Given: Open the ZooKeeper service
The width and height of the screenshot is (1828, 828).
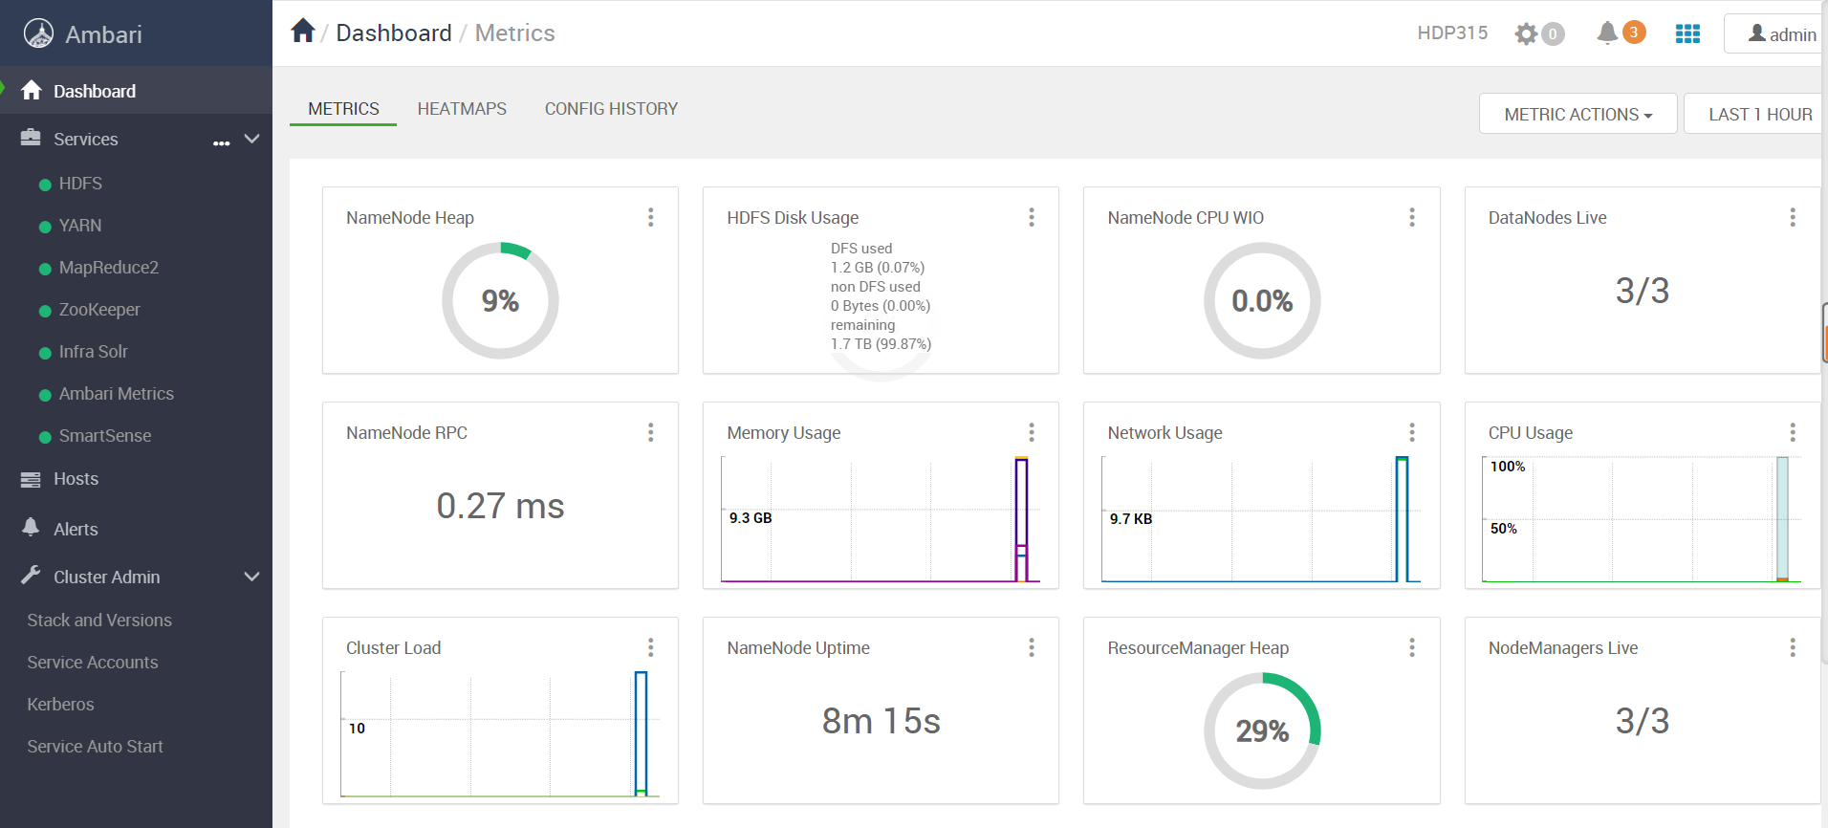Looking at the screenshot, I should 99,310.
